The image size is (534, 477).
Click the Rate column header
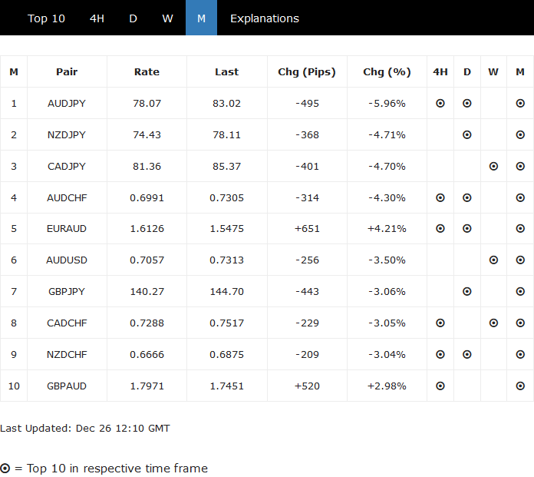tap(147, 71)
